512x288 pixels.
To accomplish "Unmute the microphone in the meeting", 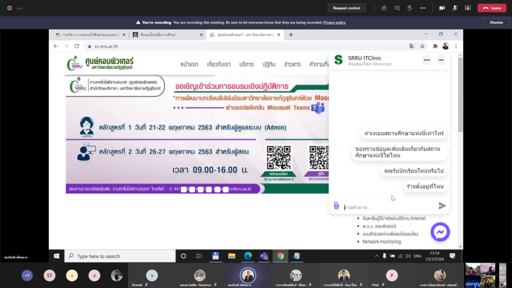I will (454, 8).
